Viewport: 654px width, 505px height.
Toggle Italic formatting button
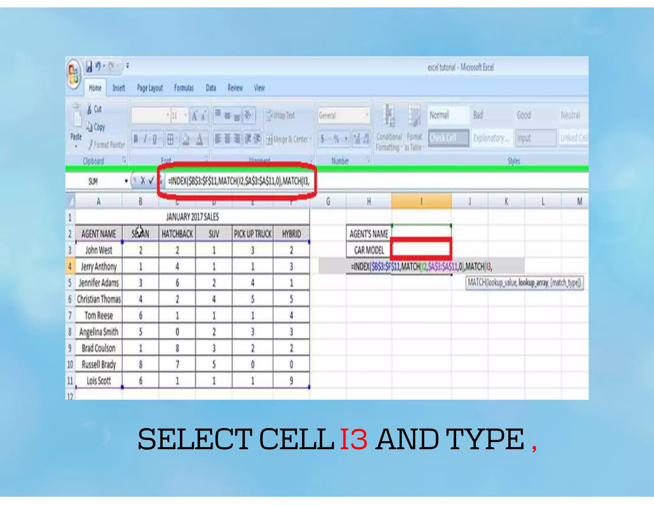click(x=145, y=139)
